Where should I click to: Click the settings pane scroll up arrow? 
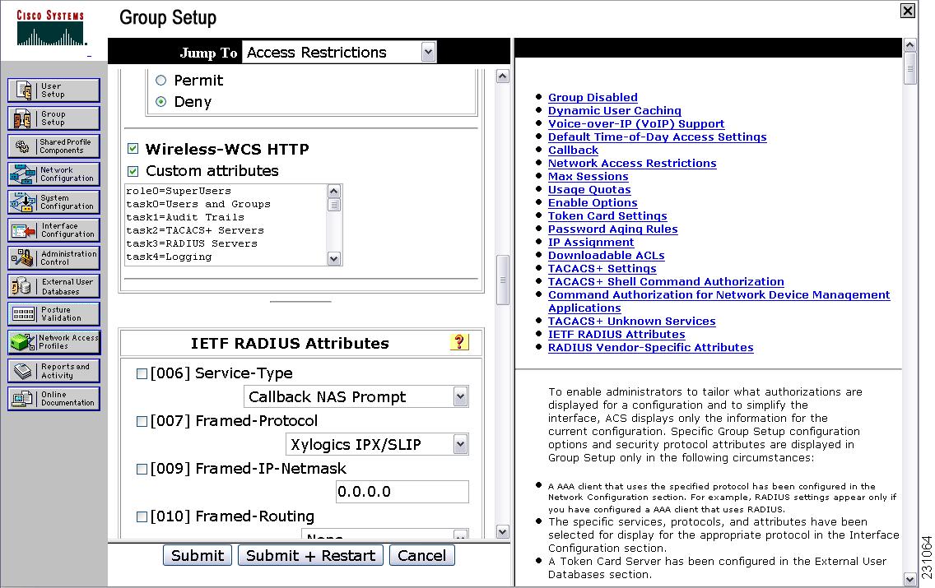coord(503,76)
